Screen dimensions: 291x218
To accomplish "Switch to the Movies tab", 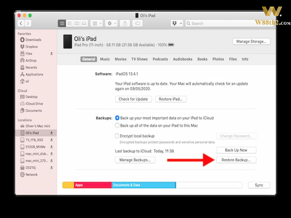I will point(120,59).
